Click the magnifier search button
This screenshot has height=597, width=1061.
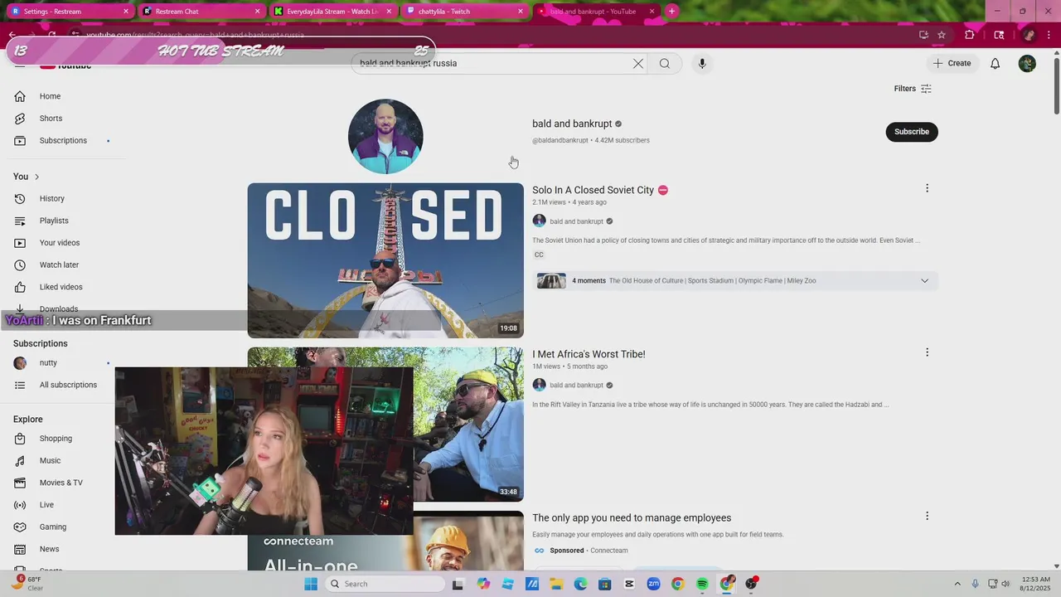(665, 64)
